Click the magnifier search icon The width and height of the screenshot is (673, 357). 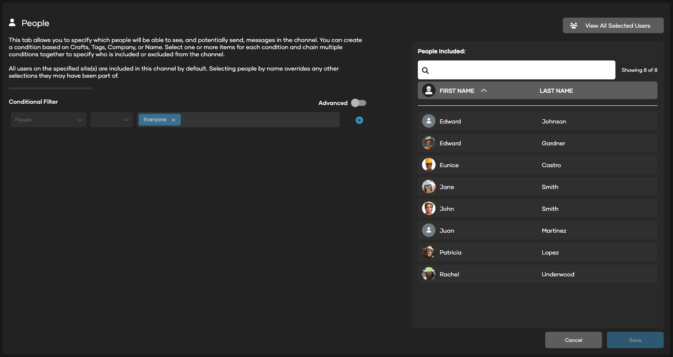[425, 71]
